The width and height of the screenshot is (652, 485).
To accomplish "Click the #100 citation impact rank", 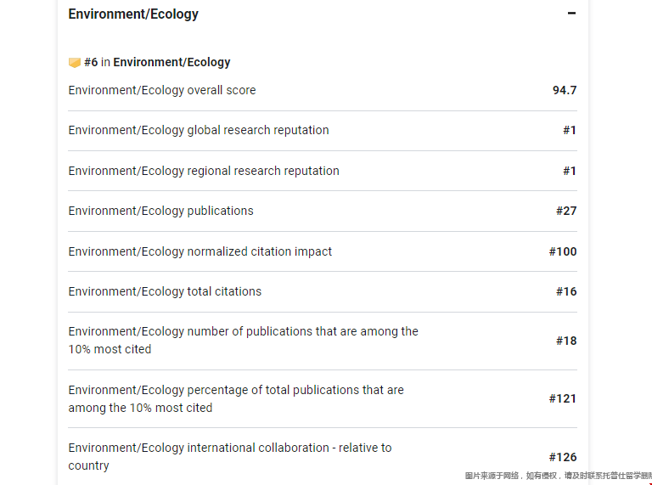I will [563, 251].
